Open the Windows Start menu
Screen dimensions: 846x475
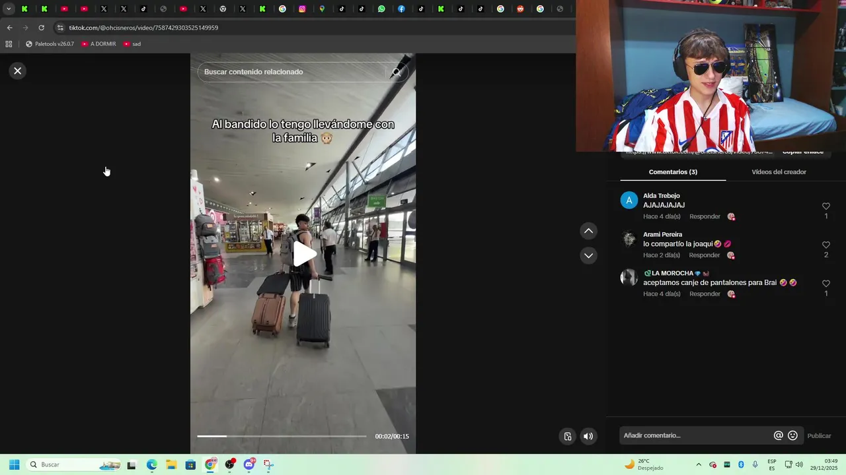[14, 464]
